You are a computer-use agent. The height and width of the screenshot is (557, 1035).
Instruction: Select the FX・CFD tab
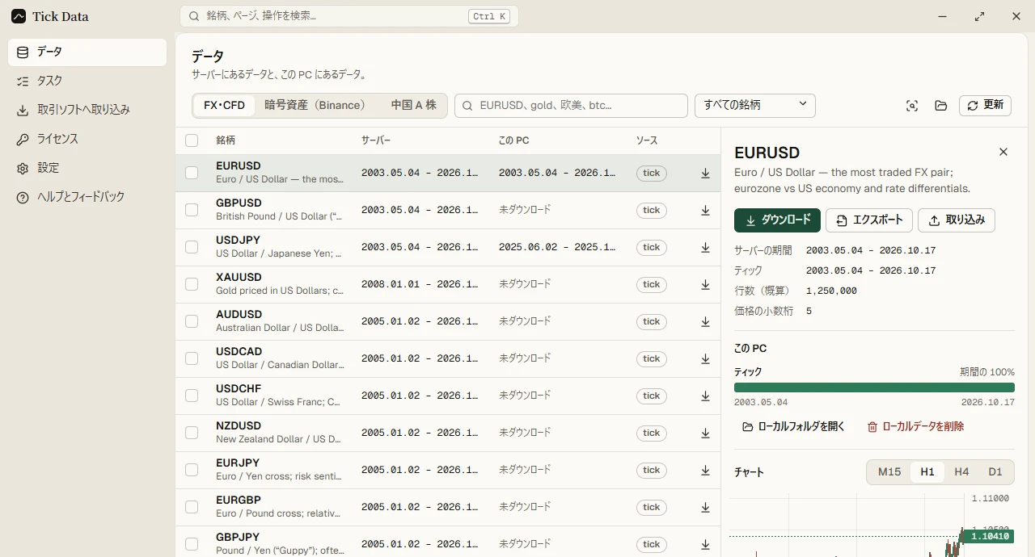(224, 106)
